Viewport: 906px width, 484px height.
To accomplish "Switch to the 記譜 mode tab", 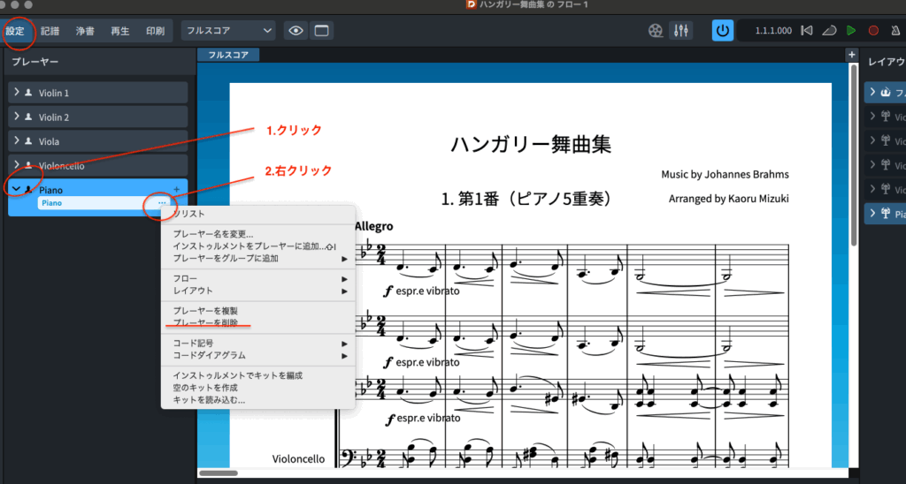I will tap(50, 31).
